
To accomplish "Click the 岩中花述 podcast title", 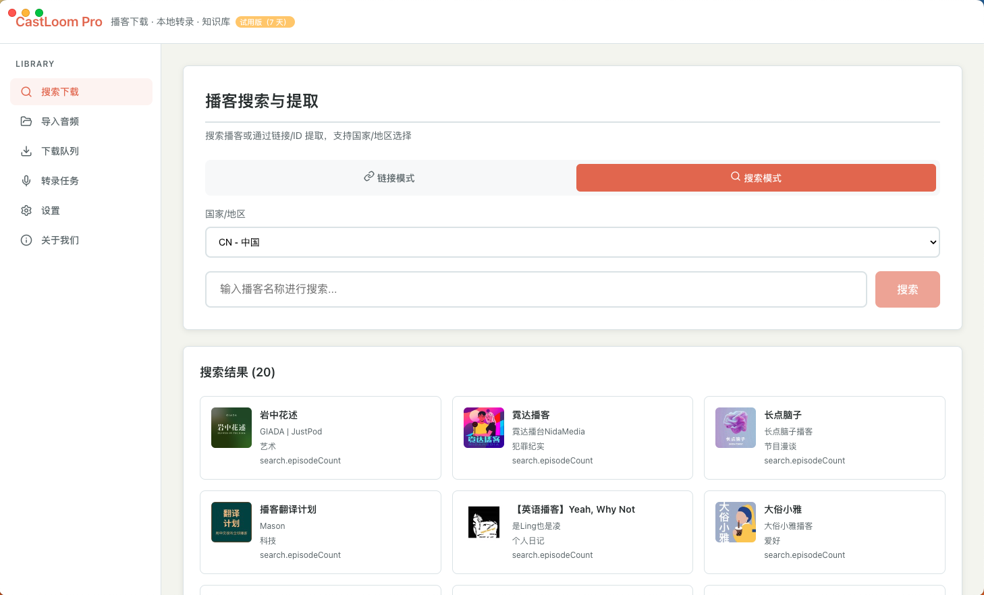I will 279,415.
